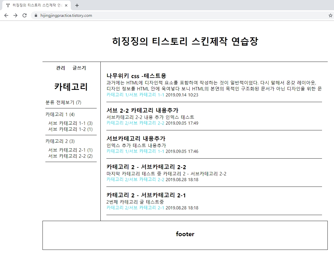This screenshot has height=253, width=334.
Task: Open post titled 나무위키 css -테스트용
Action: [136, 76]
